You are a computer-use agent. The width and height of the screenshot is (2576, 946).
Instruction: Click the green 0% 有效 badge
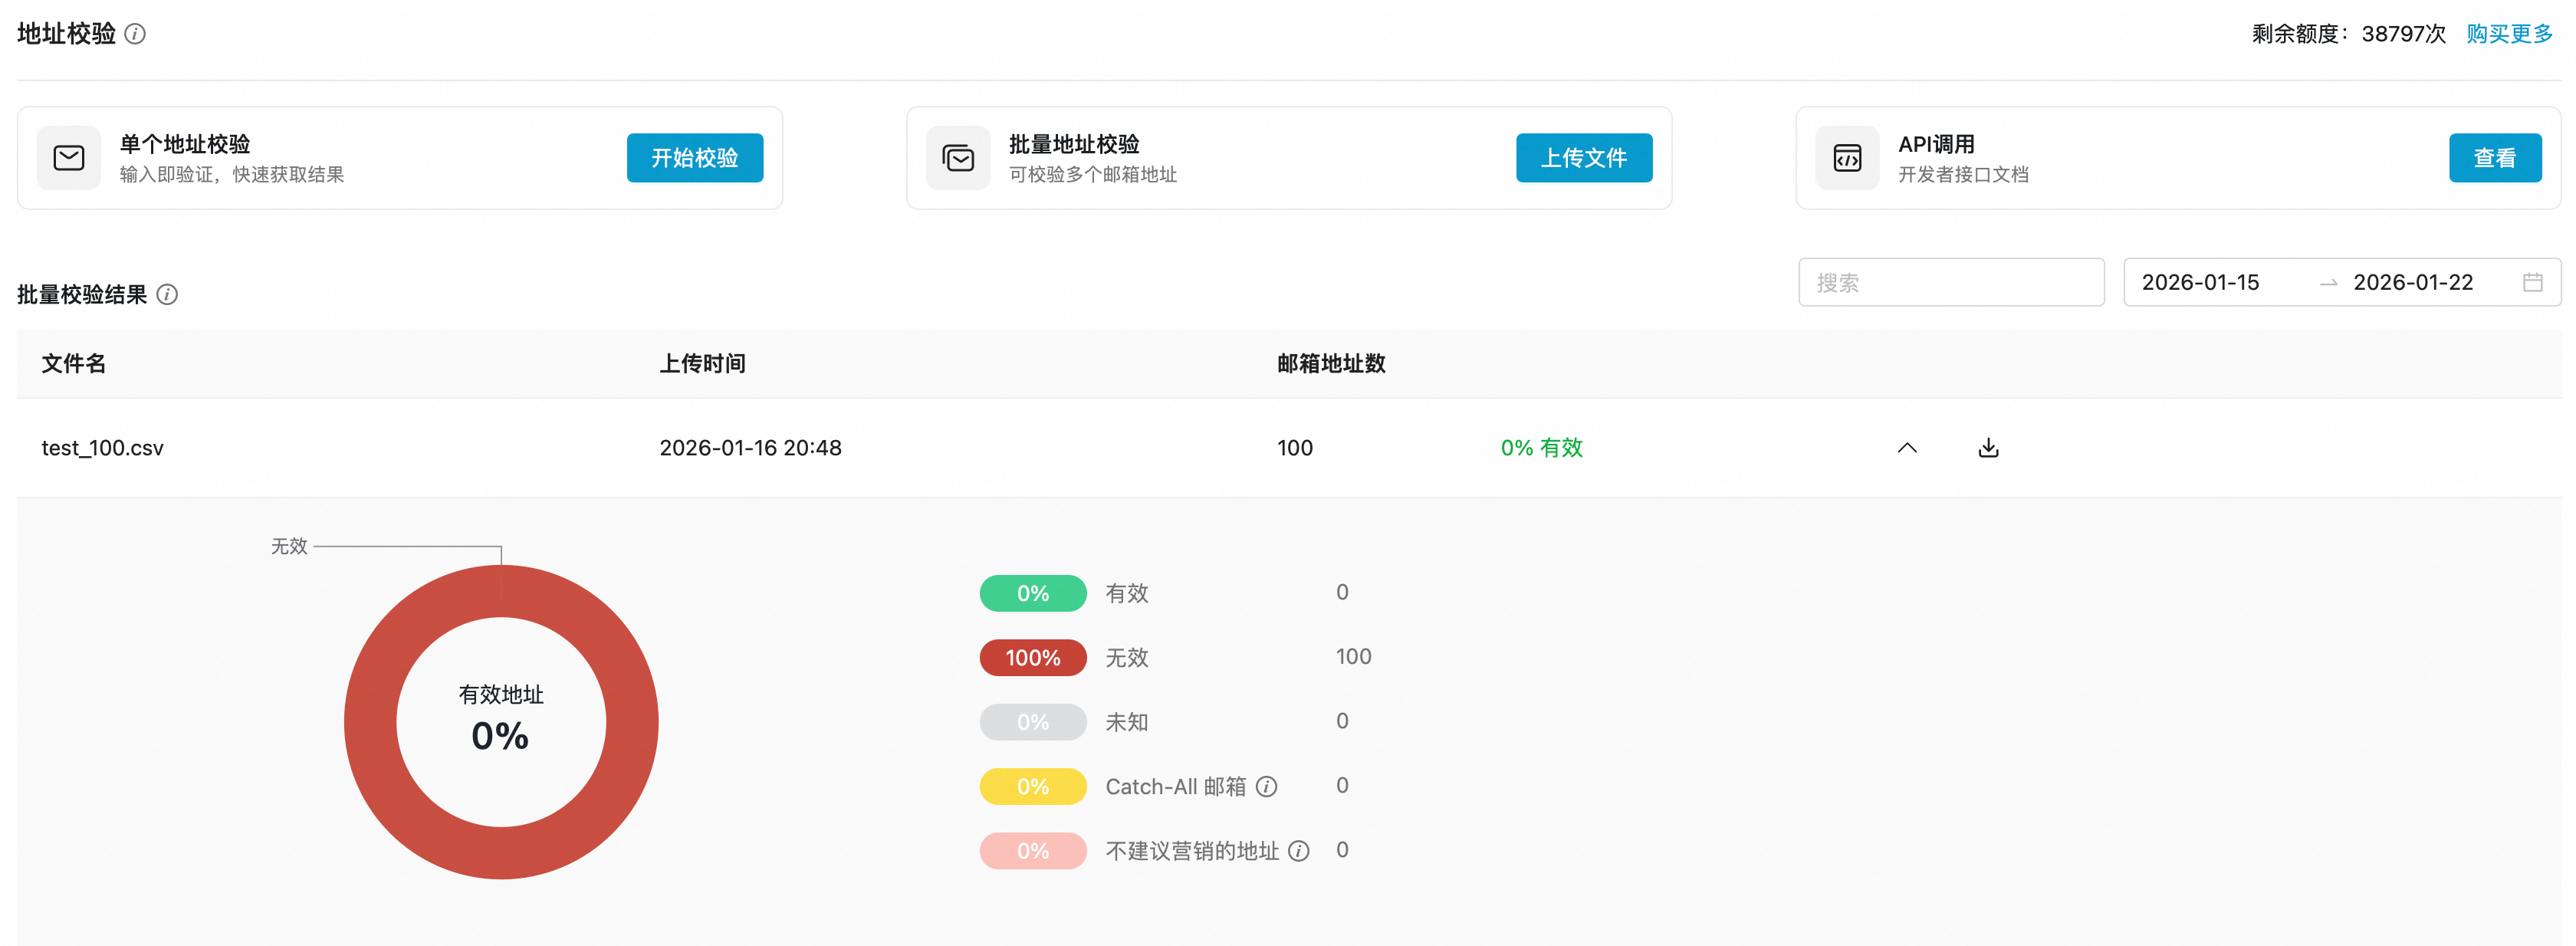[x=1032, y=594]
